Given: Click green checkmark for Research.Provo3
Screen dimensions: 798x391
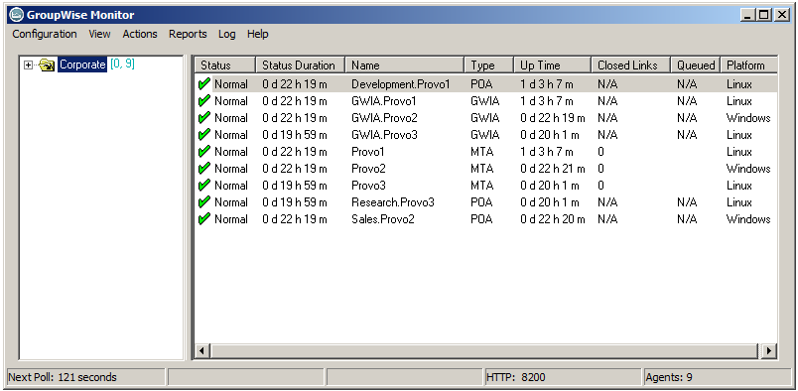Looking at the screenshot, I should point(204,202).
